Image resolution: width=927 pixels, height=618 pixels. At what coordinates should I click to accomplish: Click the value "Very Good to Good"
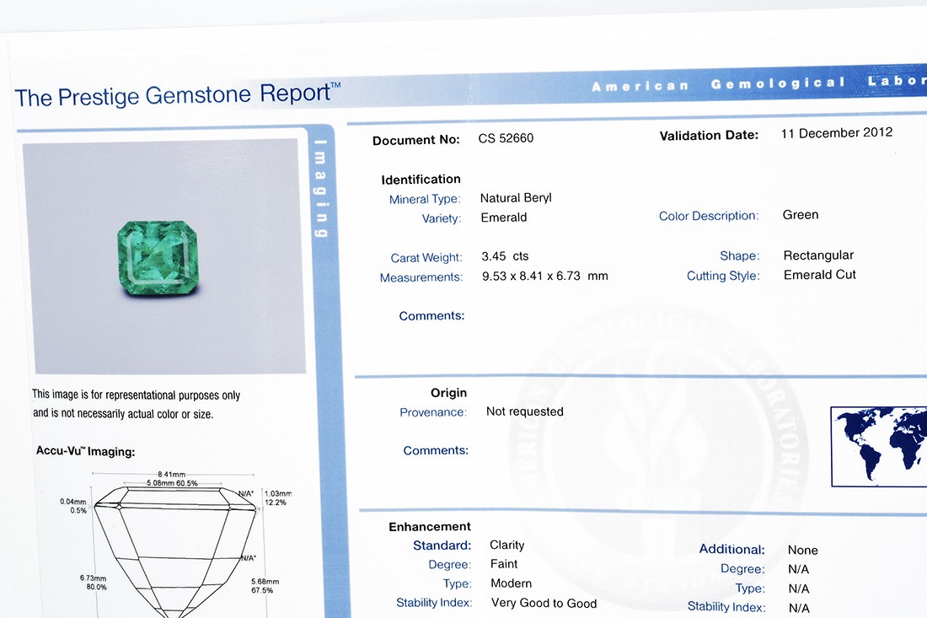tap(544, 603)
